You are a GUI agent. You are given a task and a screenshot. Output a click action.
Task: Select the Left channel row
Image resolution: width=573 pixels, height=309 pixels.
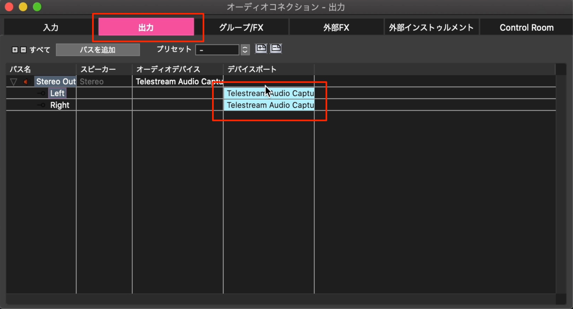click(x=57, y=93)
